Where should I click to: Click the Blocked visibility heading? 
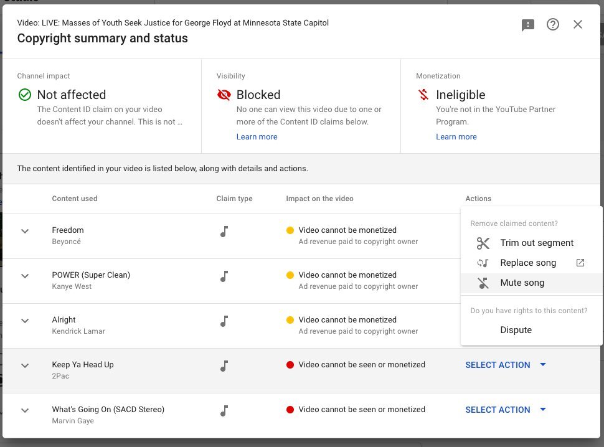point(258,95)
